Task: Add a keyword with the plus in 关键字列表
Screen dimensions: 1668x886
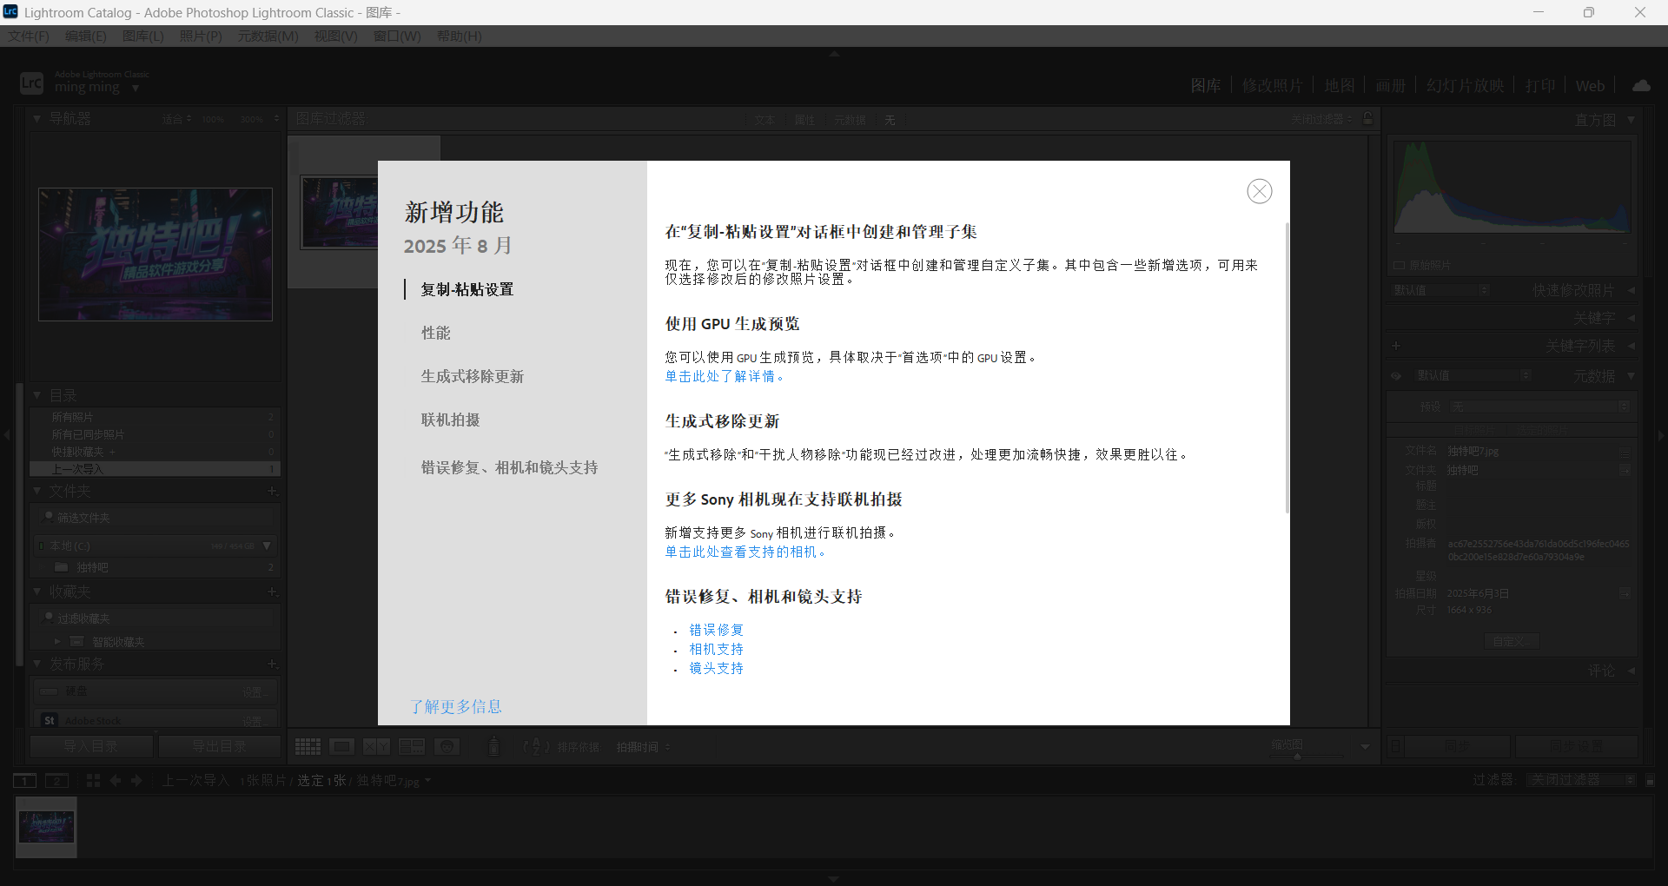Action: [1396, 346]
